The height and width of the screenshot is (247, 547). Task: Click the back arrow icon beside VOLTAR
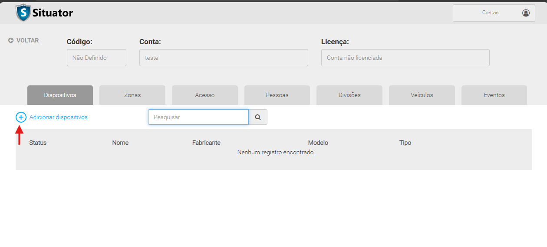[11, 40]
